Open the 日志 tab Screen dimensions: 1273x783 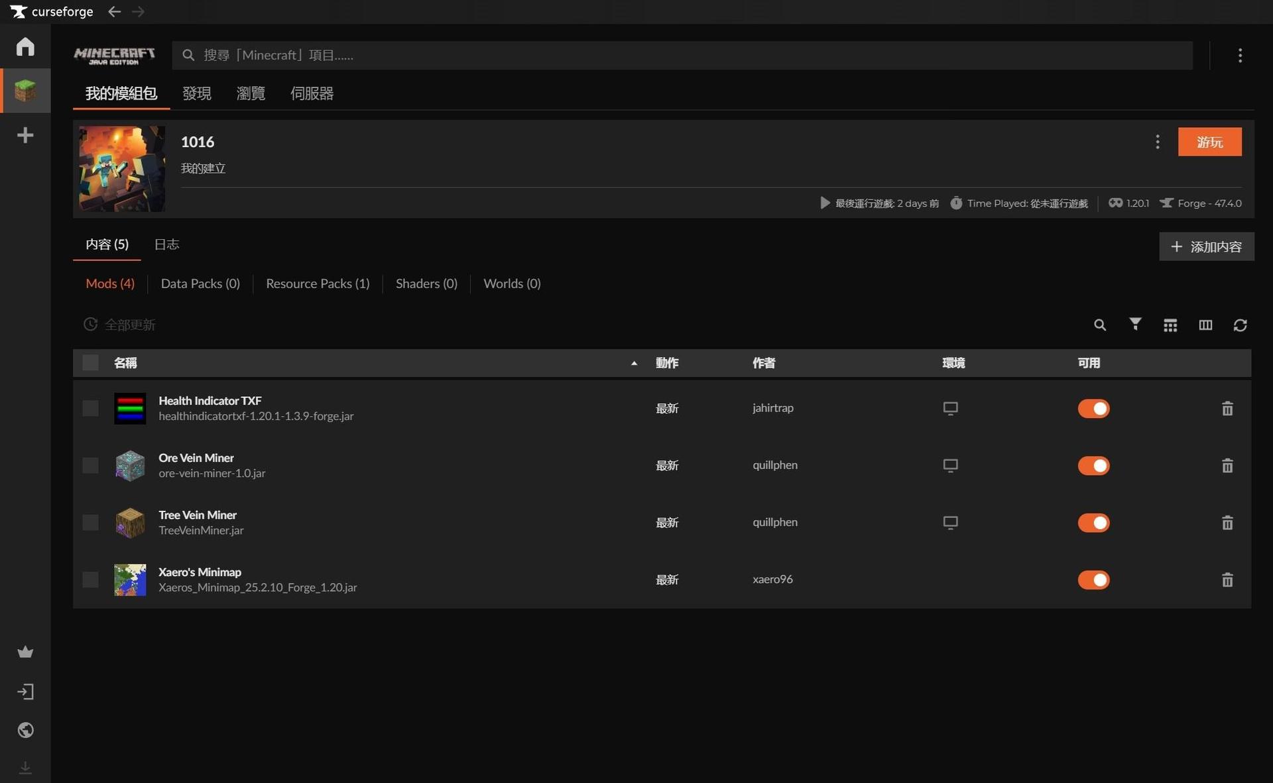tap(166, 244)
